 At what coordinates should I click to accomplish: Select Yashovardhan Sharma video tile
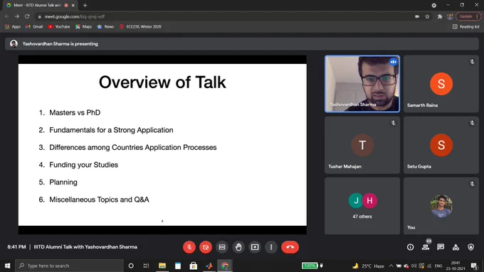pyautogui.click(x=362, y=84)
